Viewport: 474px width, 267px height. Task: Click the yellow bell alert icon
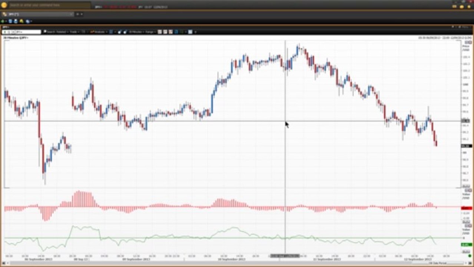click(21, 21)
